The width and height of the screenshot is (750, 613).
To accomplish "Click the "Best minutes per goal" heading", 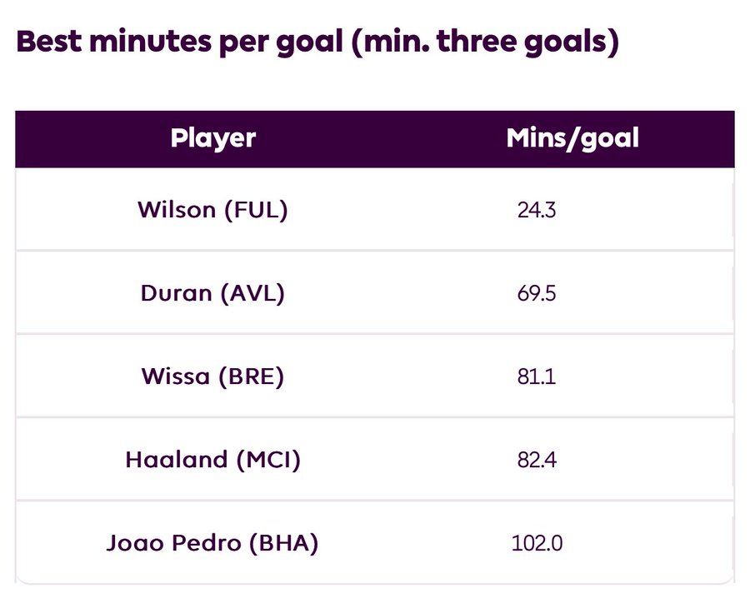I will (179, 42).
